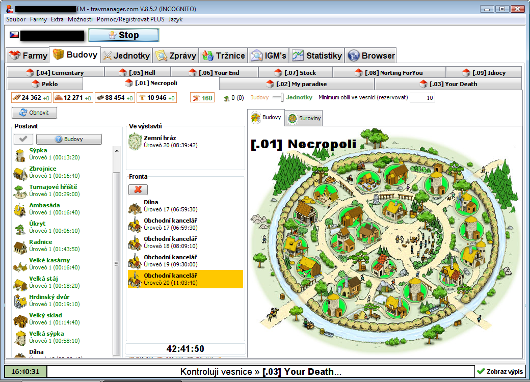Open the Farmy main tab

(28, 56)
